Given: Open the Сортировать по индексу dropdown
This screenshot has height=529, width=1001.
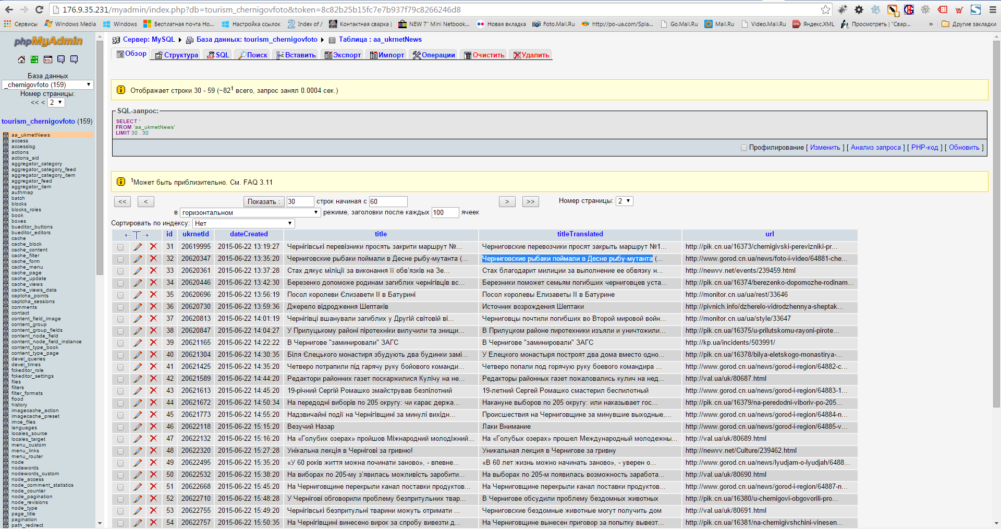Looking at the screenshot, I should (x=243, y=223).
